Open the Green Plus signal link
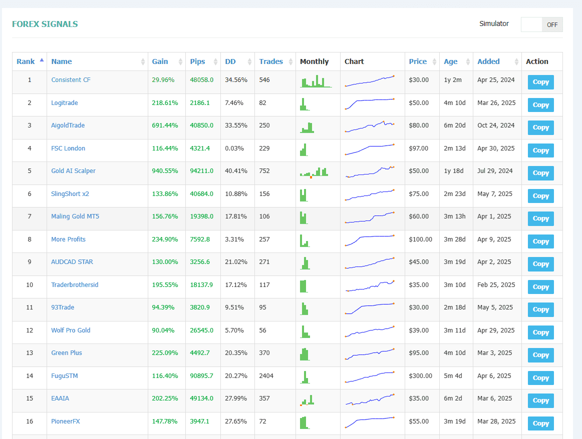Image resolution: width=582 pixels, height=439 pixels. pyautogui.click(x=67, y=353)
